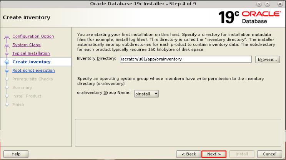Go back to System Class step
Viewport: 286px width, 160px height.
click(x=26, y=45)
